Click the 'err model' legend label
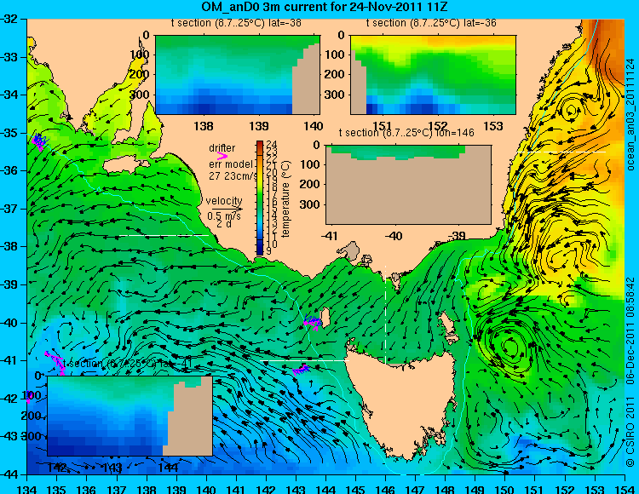The width and height of the screenshot is (639, 494). [231, 164]
